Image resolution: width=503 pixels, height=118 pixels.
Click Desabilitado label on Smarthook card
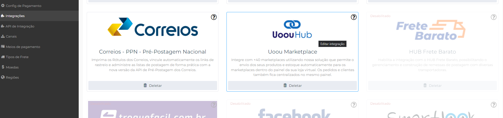[x=380, y=104]
